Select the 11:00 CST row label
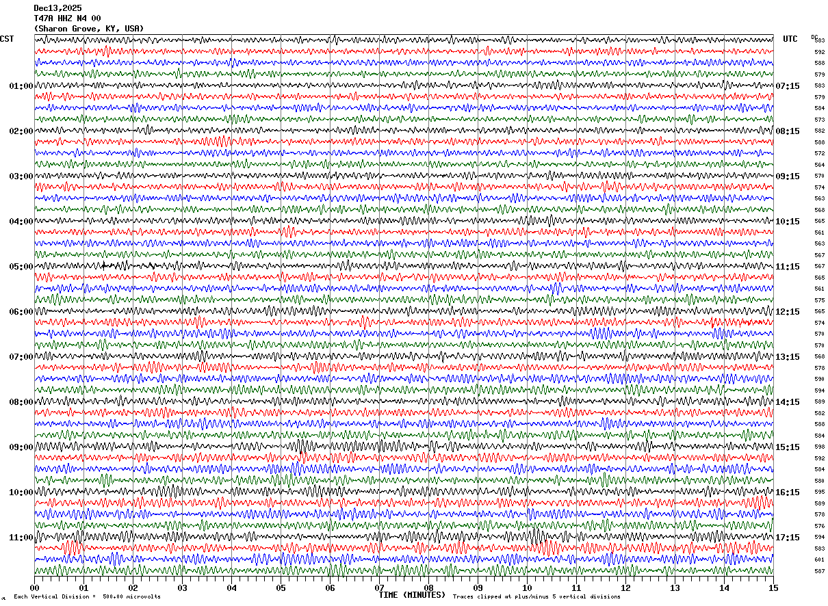The image size is (828, 606). (x=21, y=538)
